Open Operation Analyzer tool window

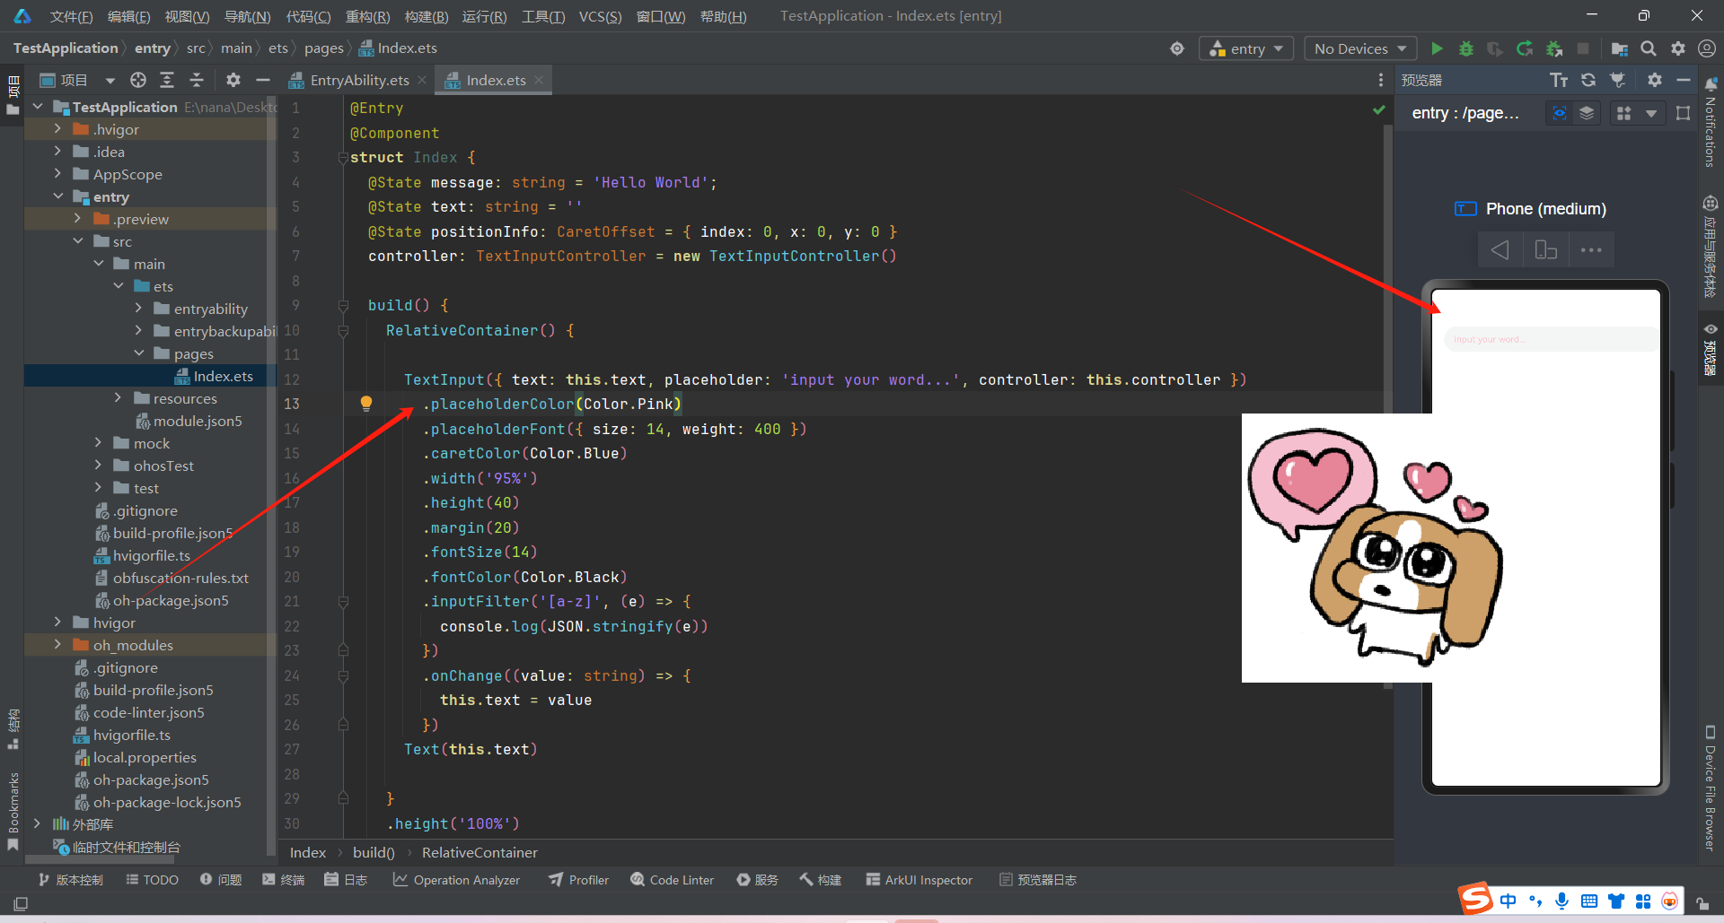pyautogui.click(x=457, y=880)
